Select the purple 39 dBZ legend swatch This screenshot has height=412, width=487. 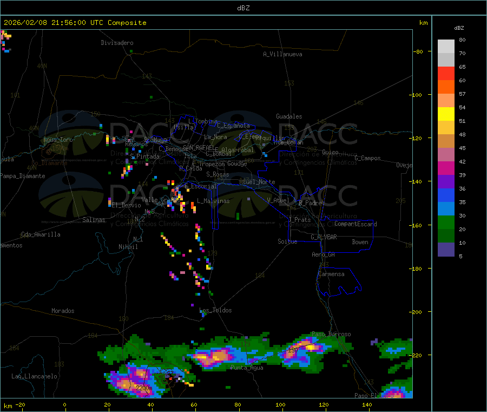[446, 182]
